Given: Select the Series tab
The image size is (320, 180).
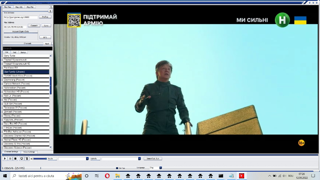Looking at the screenshot, I should tap(23, 52).
